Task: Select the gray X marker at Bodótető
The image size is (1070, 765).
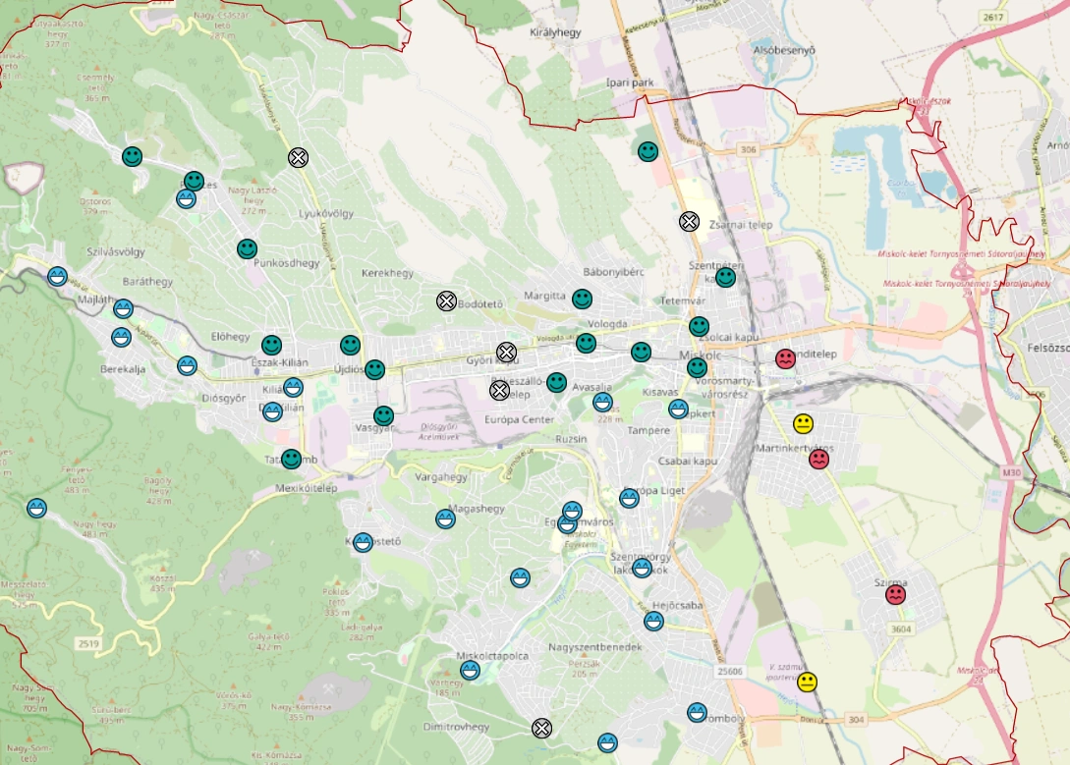Action: [x=447, y=301]
